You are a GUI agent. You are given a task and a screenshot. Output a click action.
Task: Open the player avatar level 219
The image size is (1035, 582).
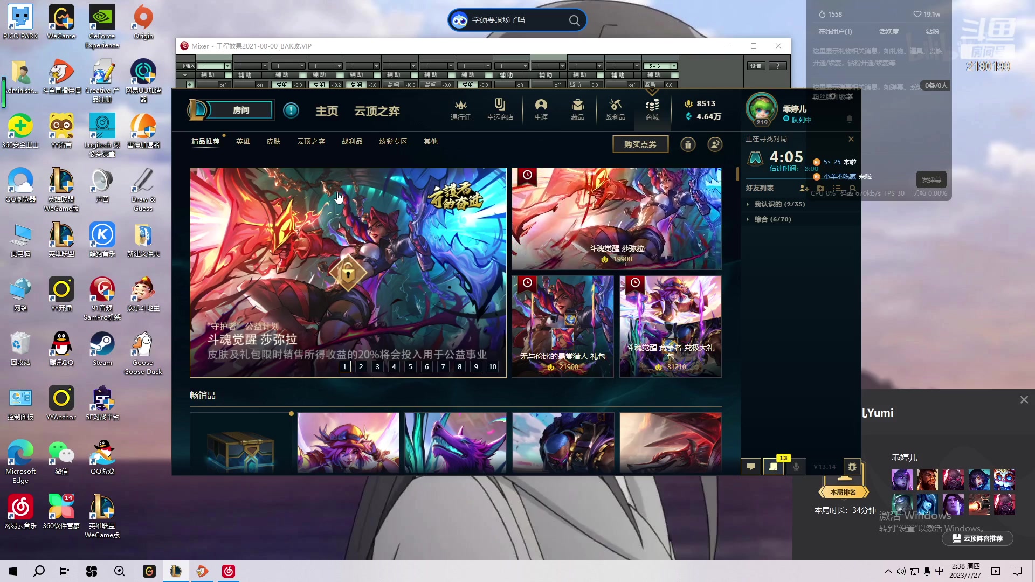tap(761, 109)
